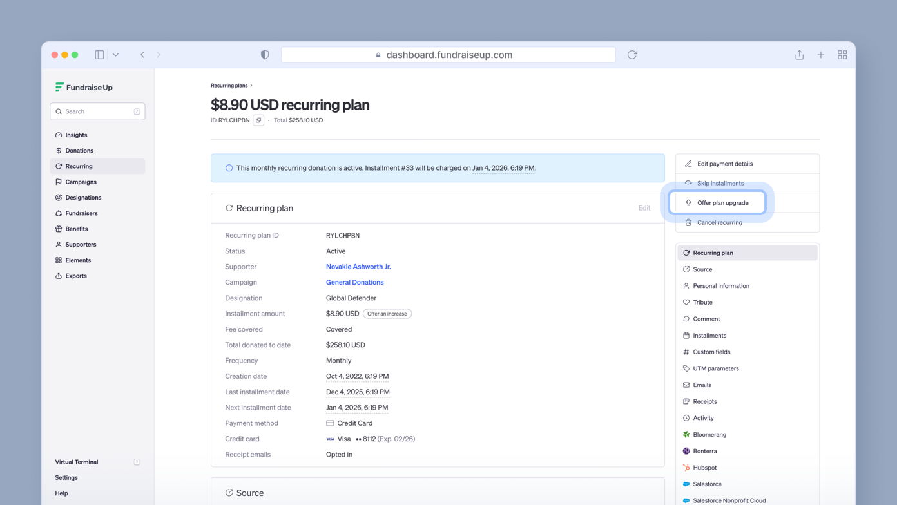
Task: Open the Benefits section
Action: click(x=76, y=229)
